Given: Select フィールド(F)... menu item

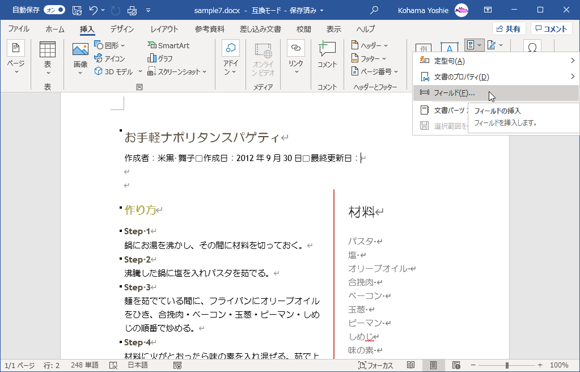Looking at the screenshot, I should [496, 93].
